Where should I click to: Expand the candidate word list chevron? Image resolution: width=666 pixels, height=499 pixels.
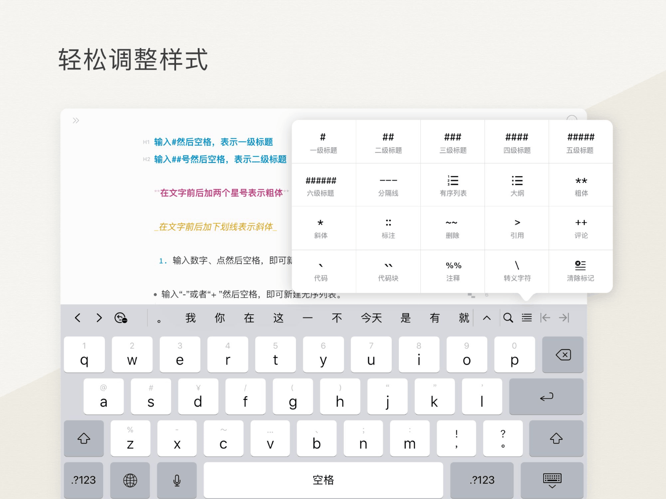[487, 318]
